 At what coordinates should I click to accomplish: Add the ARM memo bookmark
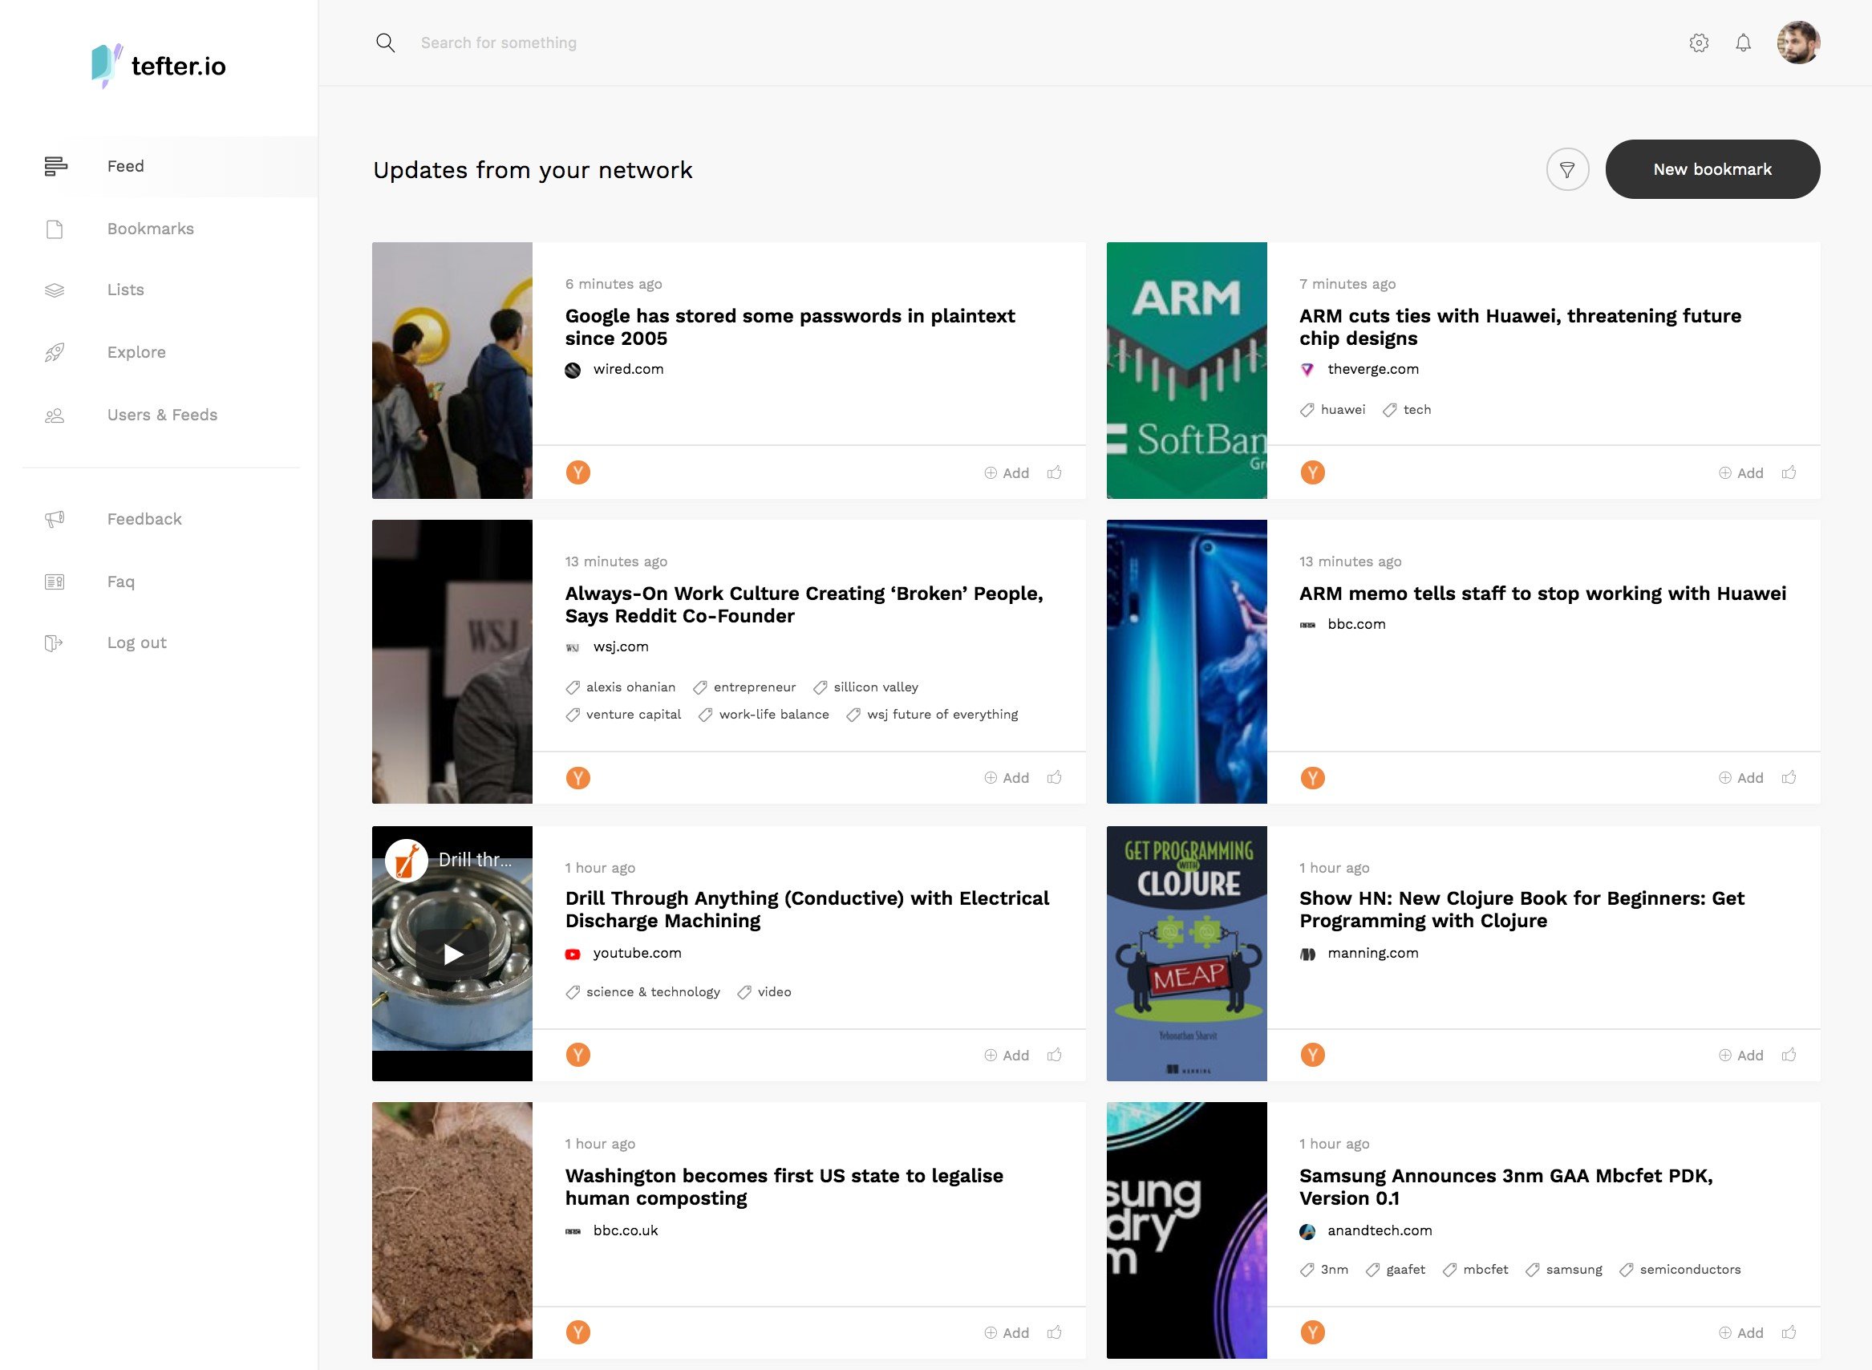[1741, 778]
